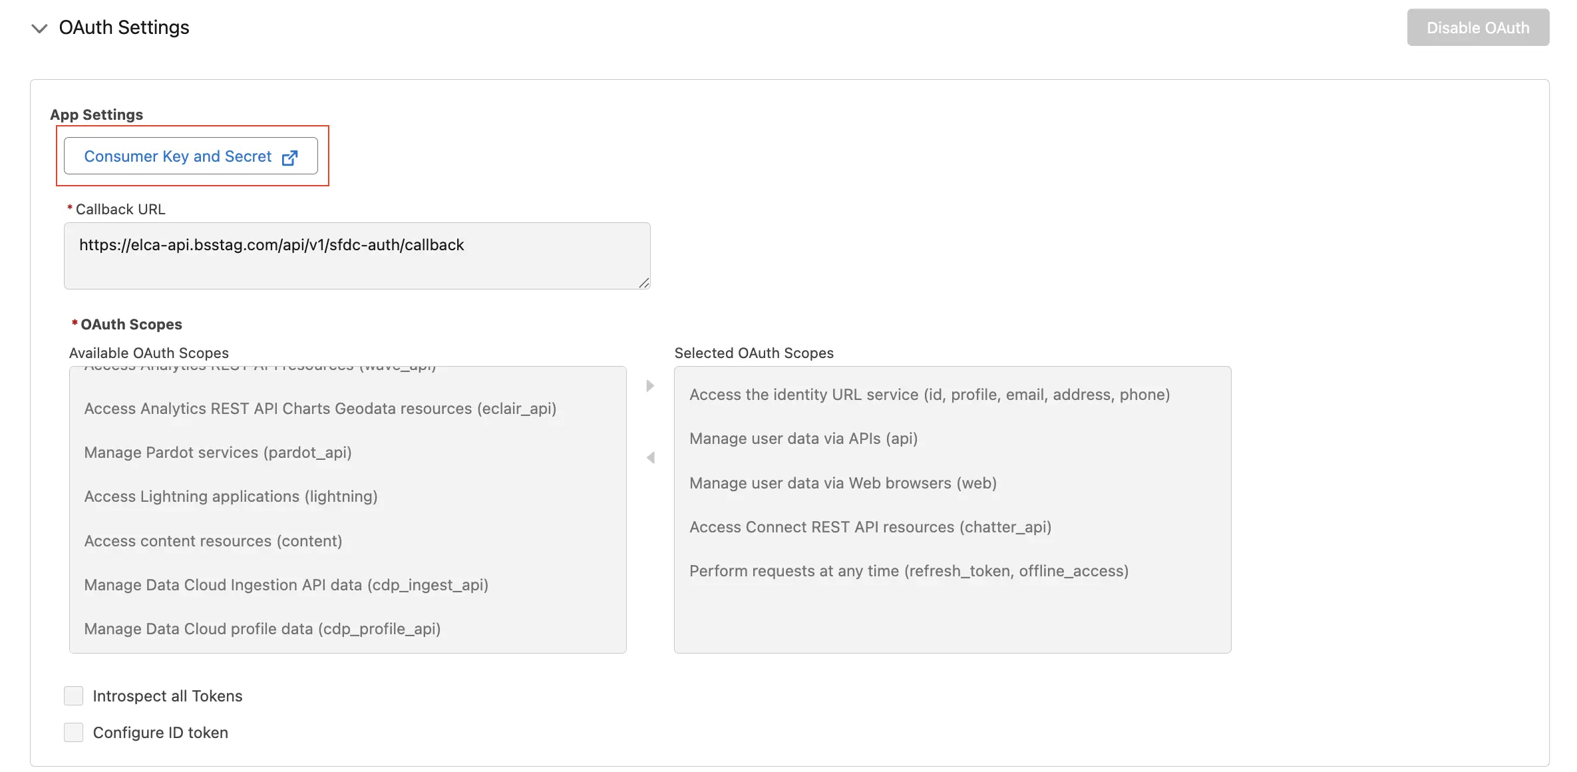This screenshot has height=772, width=1577.
Task: Select the Manage user data via Web browsers scope
Action: click(842, 482)
